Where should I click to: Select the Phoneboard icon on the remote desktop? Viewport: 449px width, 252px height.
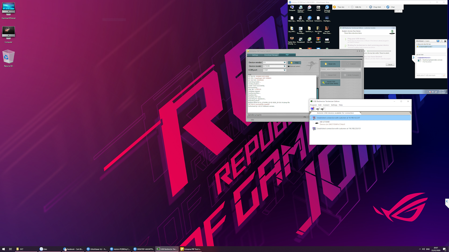click(x=301, y=40)
